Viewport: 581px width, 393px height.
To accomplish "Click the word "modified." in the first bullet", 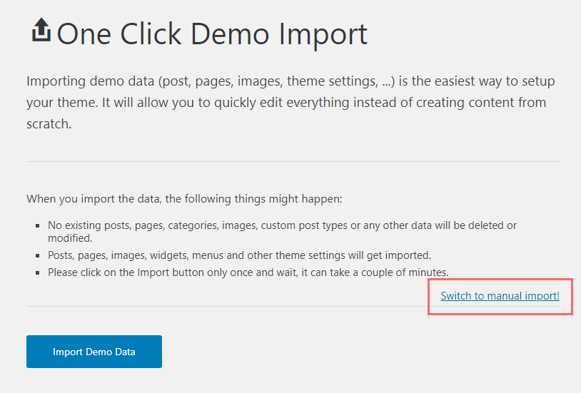I will click(x=70, y=238).
